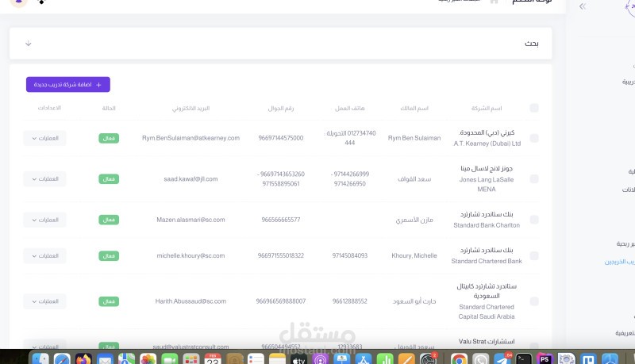Open العمليات dropdown for Mazen.alasmari@sc.com row
Viewport: 635px width, 364px height.
click(45, 220)
